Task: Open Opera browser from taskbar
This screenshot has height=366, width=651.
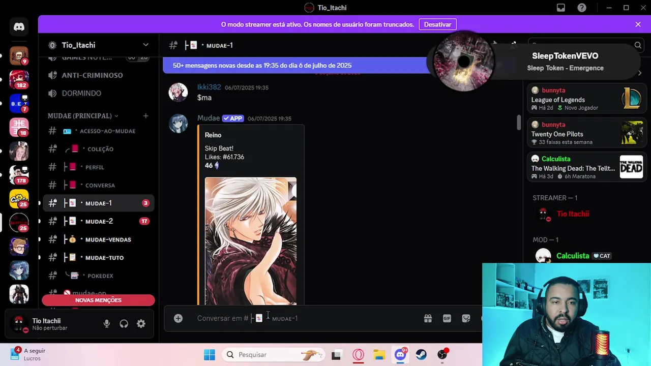Action: pos(358,355)
